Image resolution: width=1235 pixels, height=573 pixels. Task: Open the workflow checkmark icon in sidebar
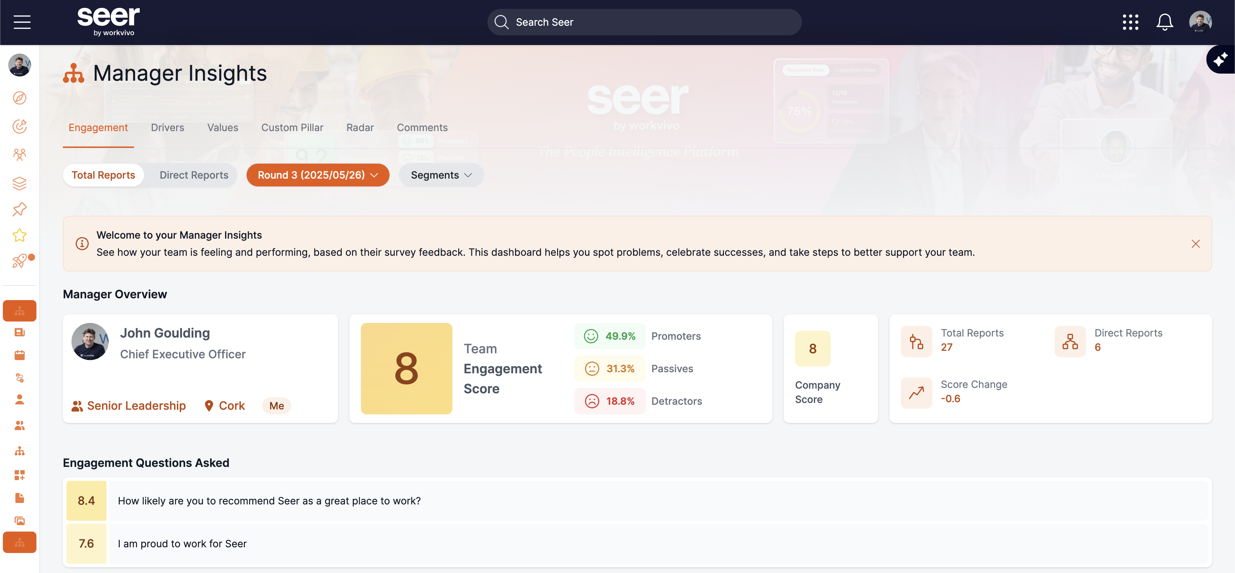click(x=20, y=378)
